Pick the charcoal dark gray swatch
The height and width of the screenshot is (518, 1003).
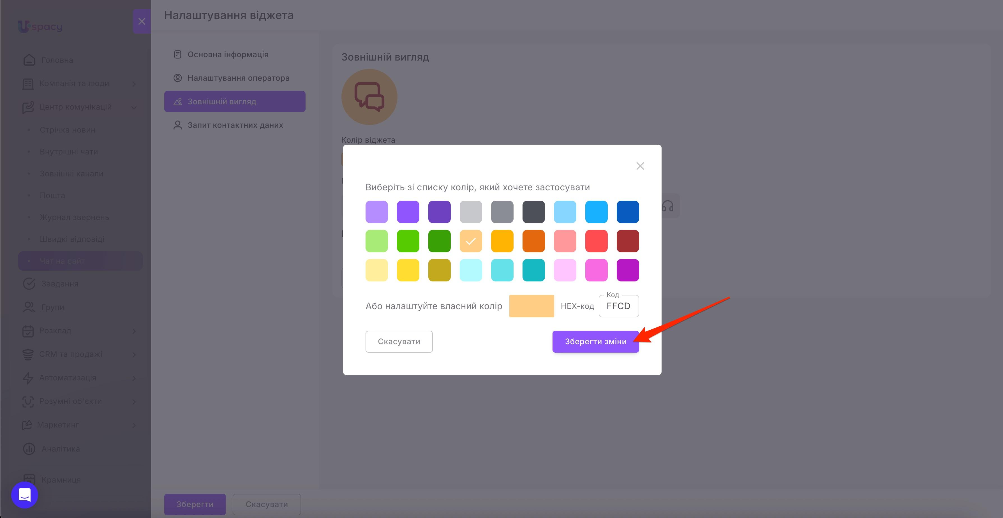tap(533, 212)
